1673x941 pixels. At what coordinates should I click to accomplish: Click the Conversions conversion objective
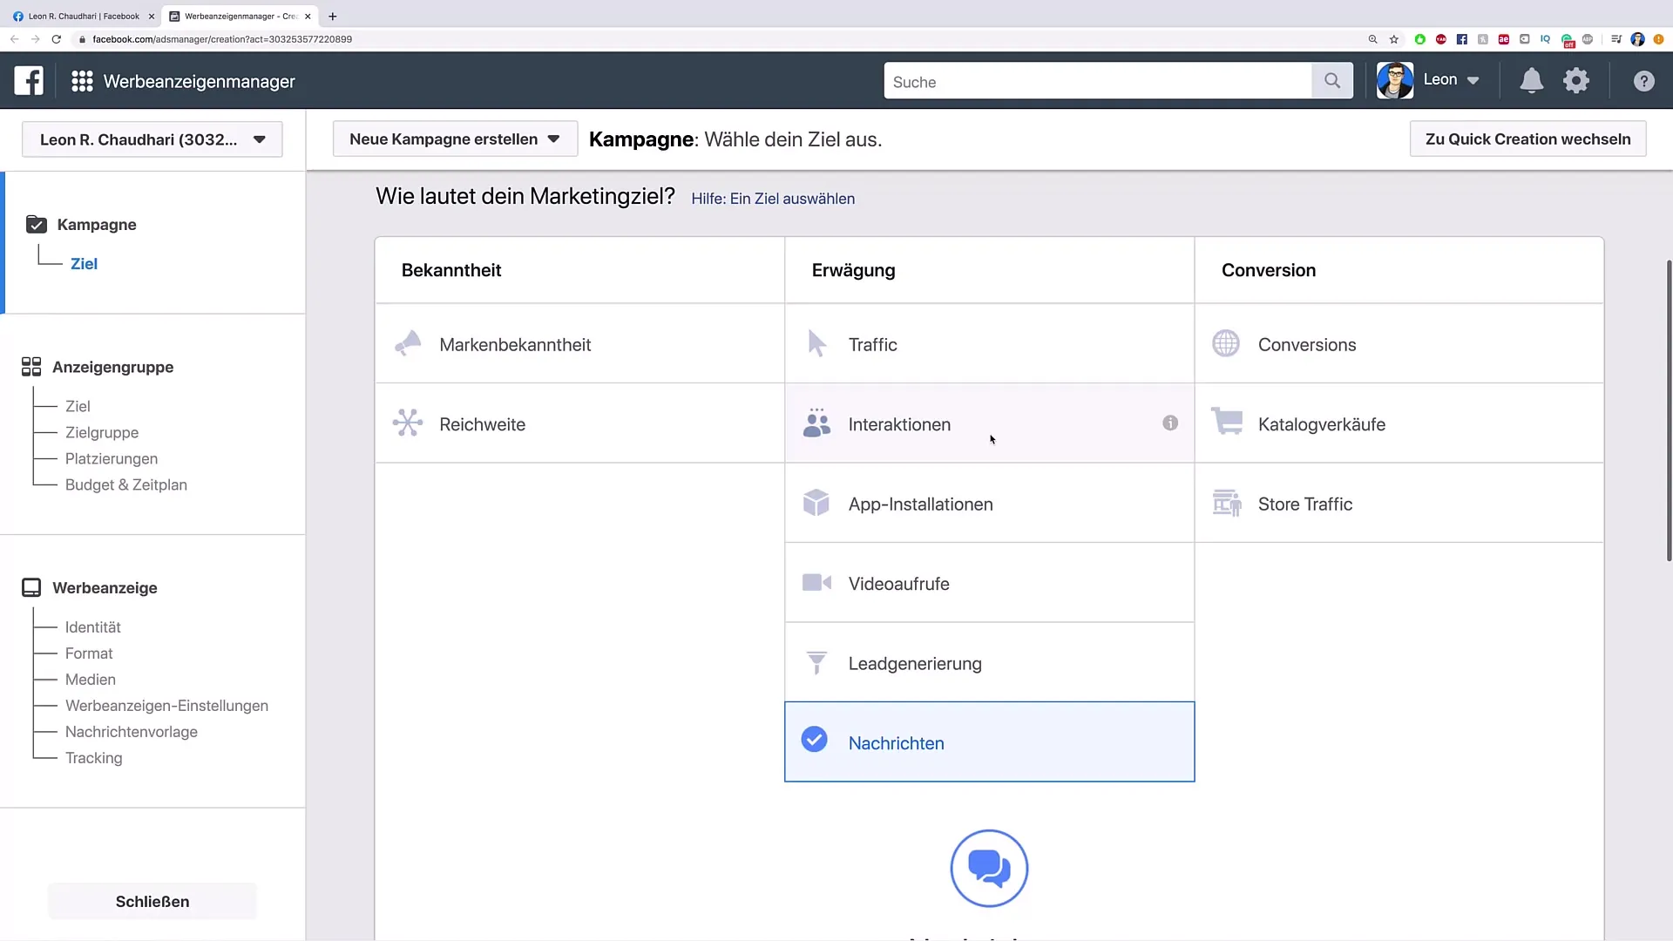(x=1306, y=345)
